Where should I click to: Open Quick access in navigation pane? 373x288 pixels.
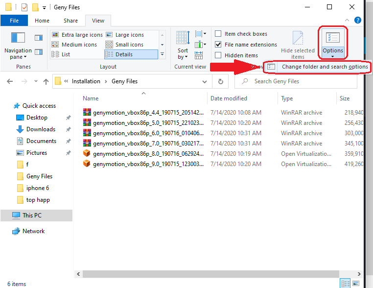35,106
